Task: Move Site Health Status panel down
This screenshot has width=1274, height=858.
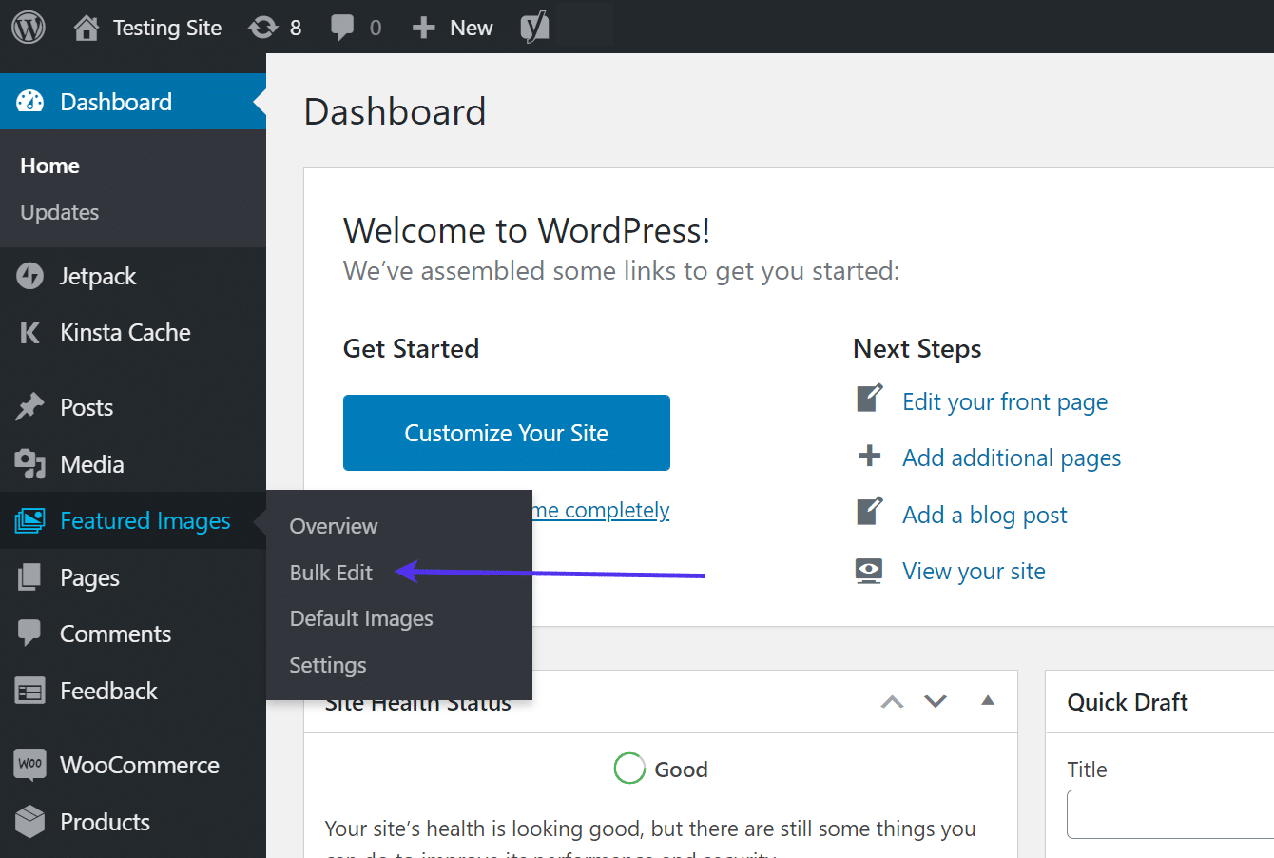Action: tap(936, 702)
